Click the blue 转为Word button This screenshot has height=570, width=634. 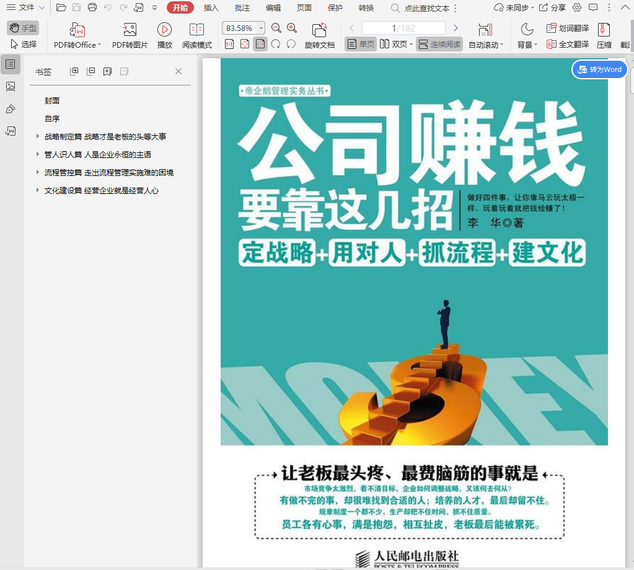(599, 69)
